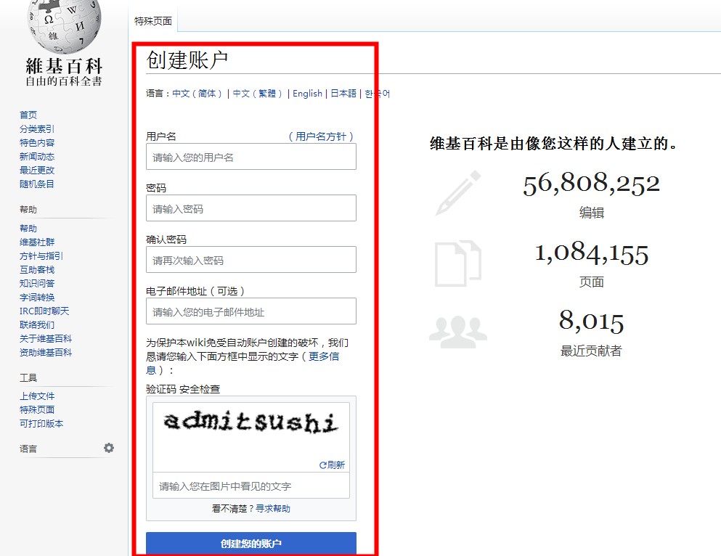The width and height of the screenshot is (721, 556).
Task: Switch language to 中文（繁體）
Action: [x=258, y=94]
